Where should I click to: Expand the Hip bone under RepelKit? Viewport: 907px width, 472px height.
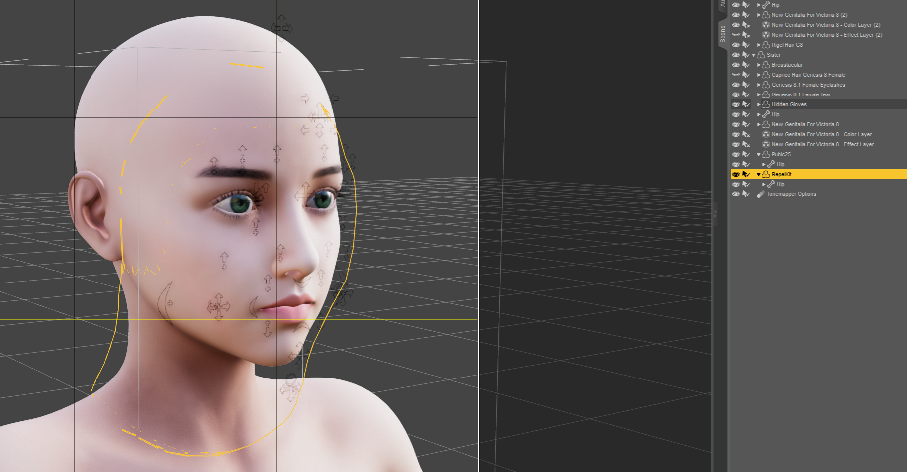click(764, 184)
